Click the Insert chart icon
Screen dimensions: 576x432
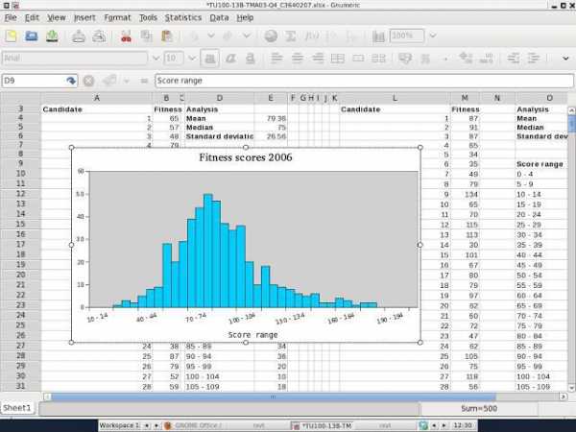point(378,36)
